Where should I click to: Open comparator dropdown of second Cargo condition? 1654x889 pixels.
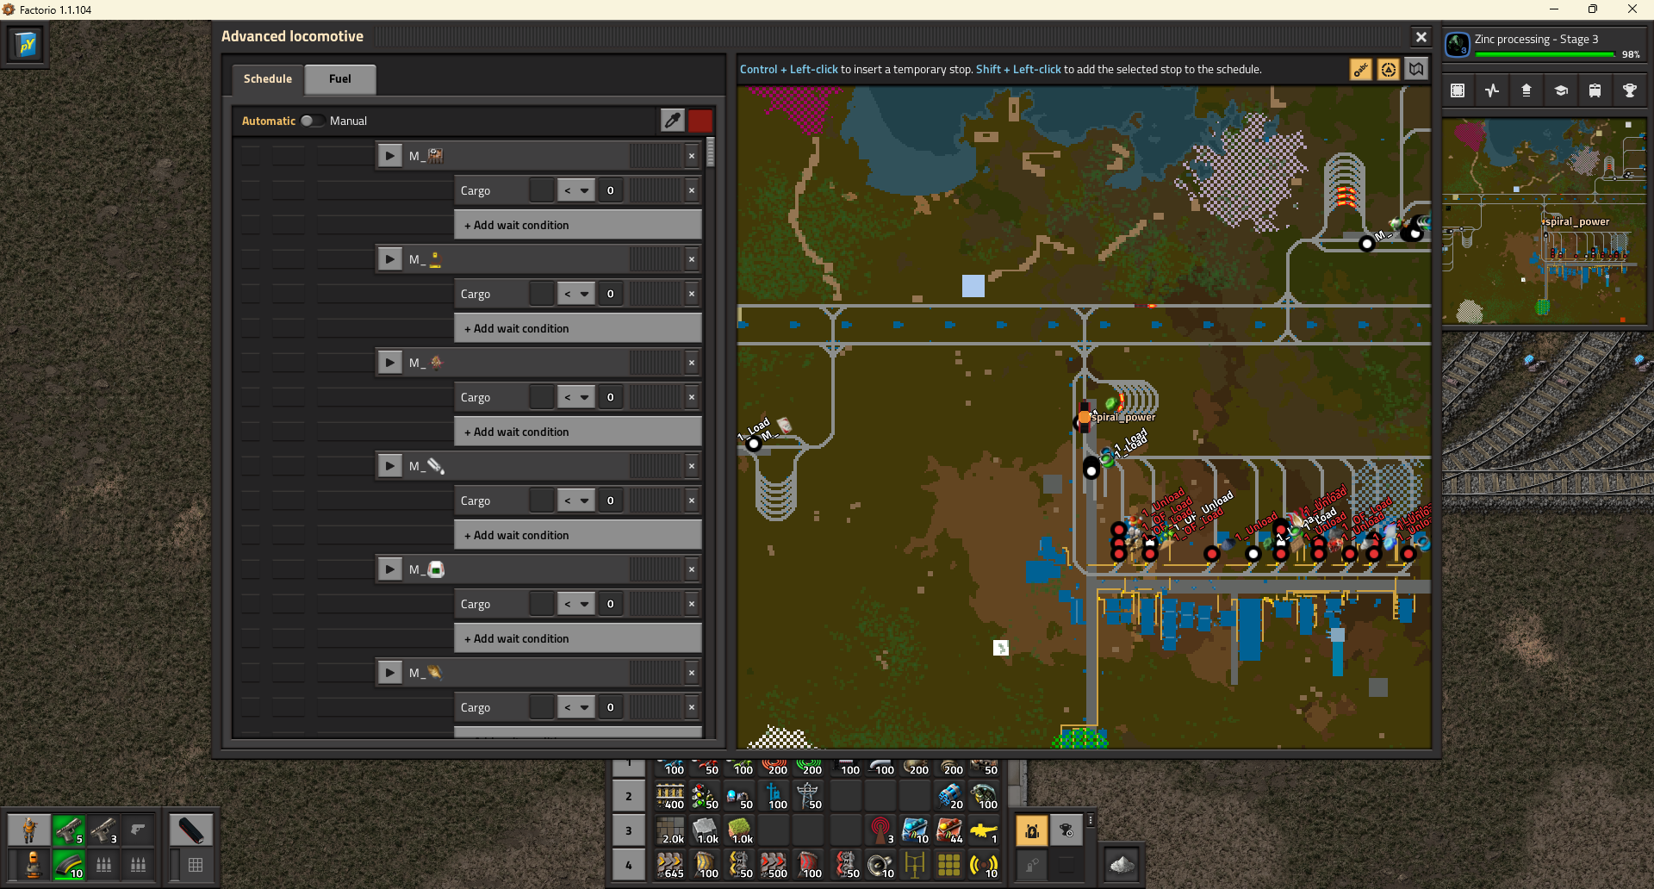576,294
